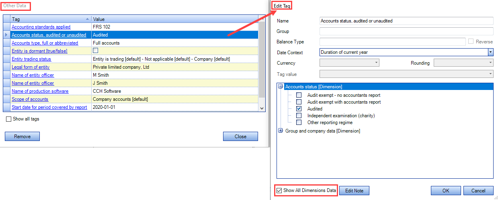Open 'Scope of accounts' tag link
Viewport: 498px width, 200px height.
click(30, 99)
